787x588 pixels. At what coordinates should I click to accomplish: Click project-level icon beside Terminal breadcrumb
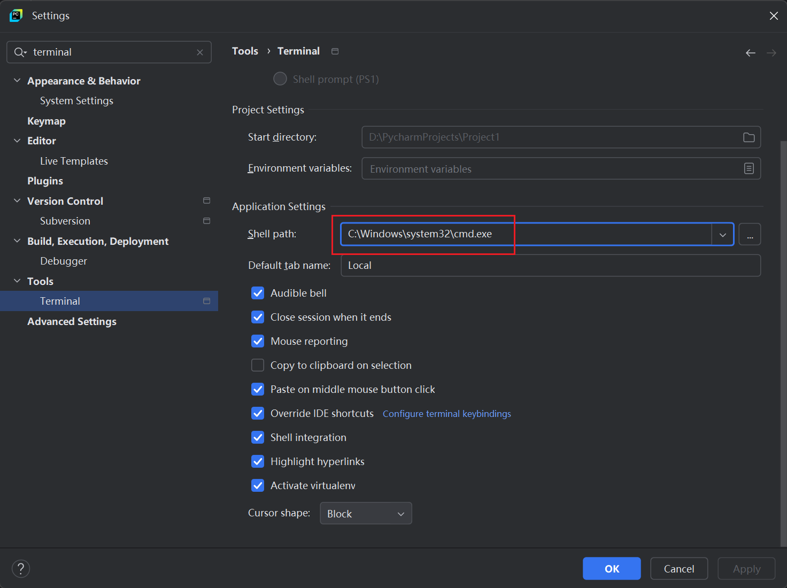(x=335, y=51)
